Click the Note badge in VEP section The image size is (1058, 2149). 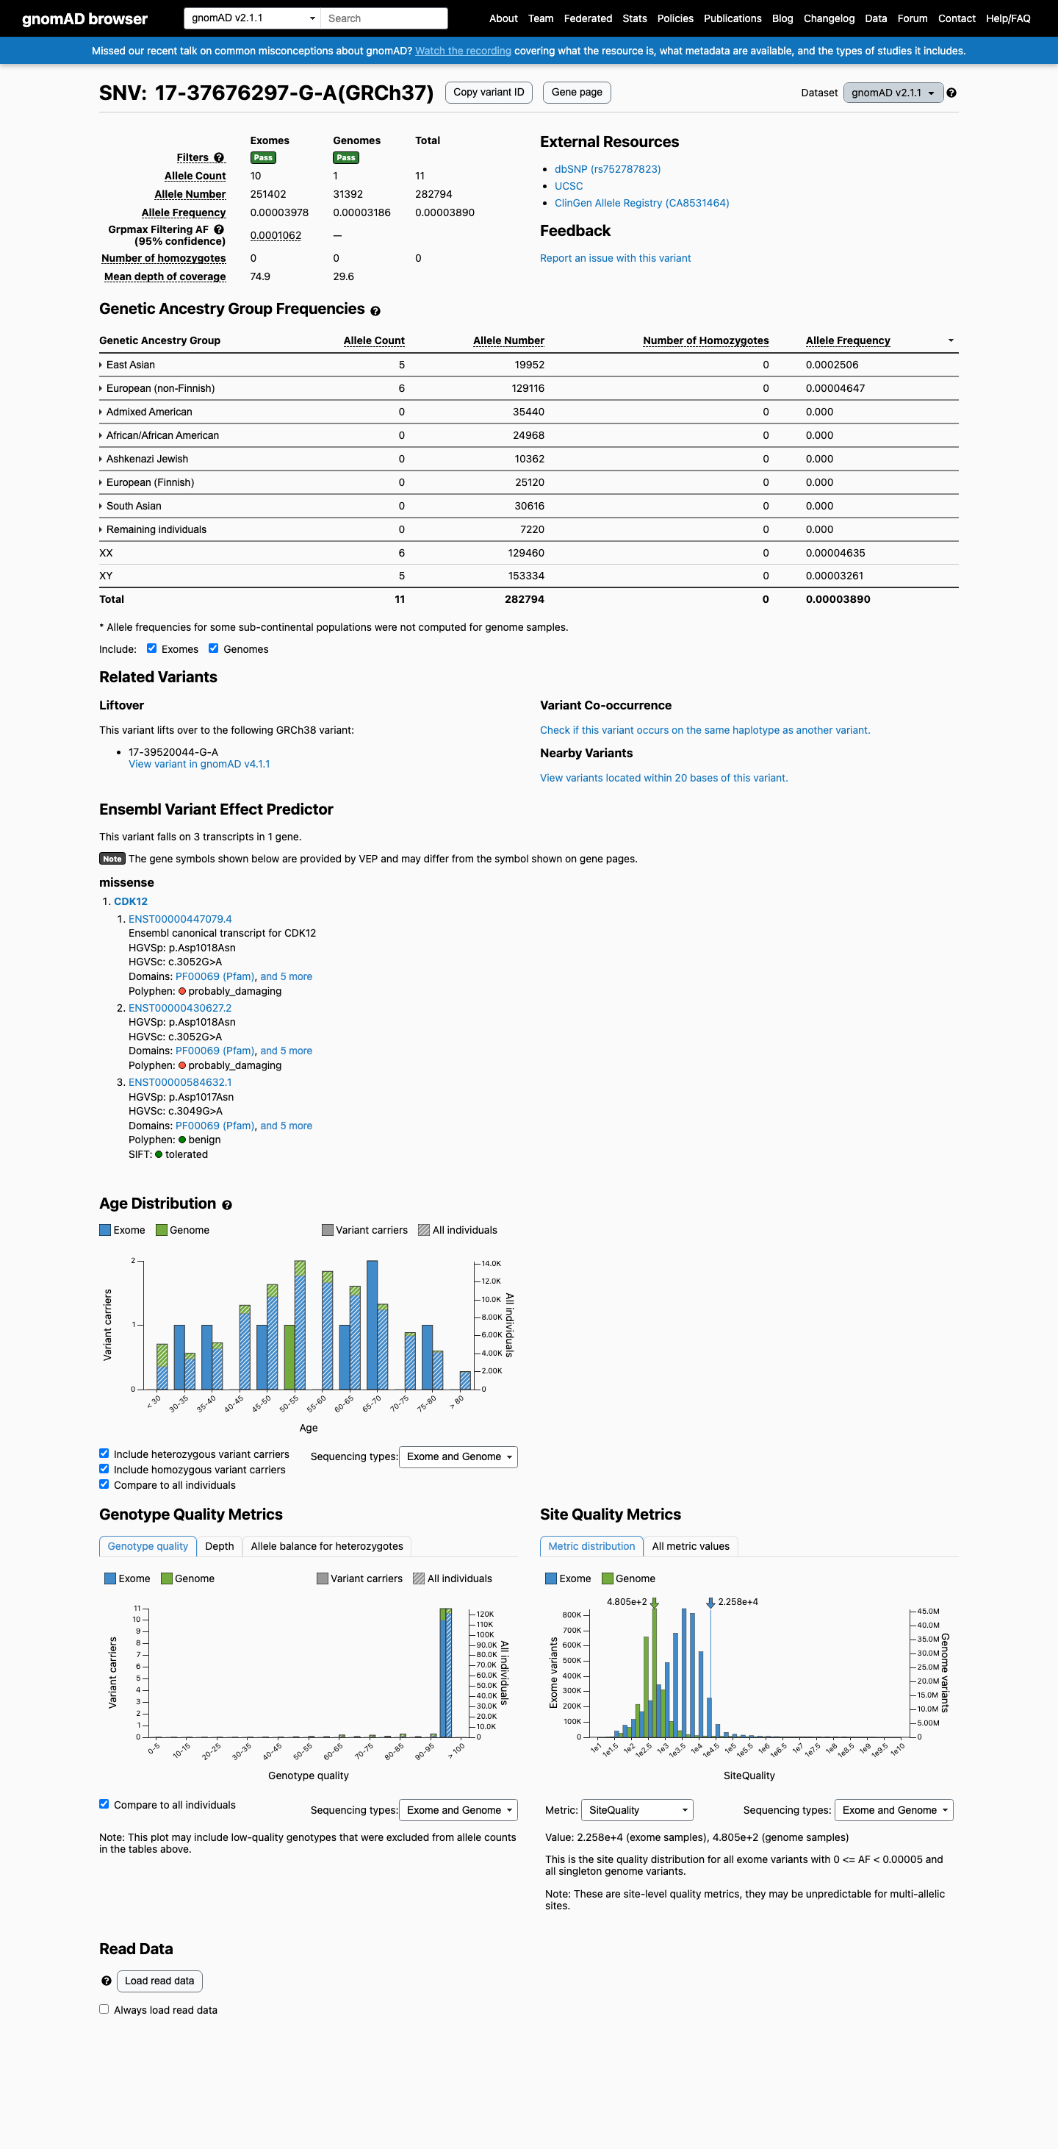point(112,859)
